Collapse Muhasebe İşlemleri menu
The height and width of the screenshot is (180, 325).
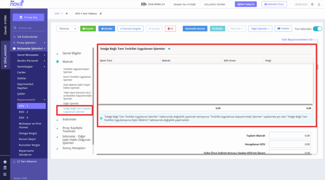[29, 48]
